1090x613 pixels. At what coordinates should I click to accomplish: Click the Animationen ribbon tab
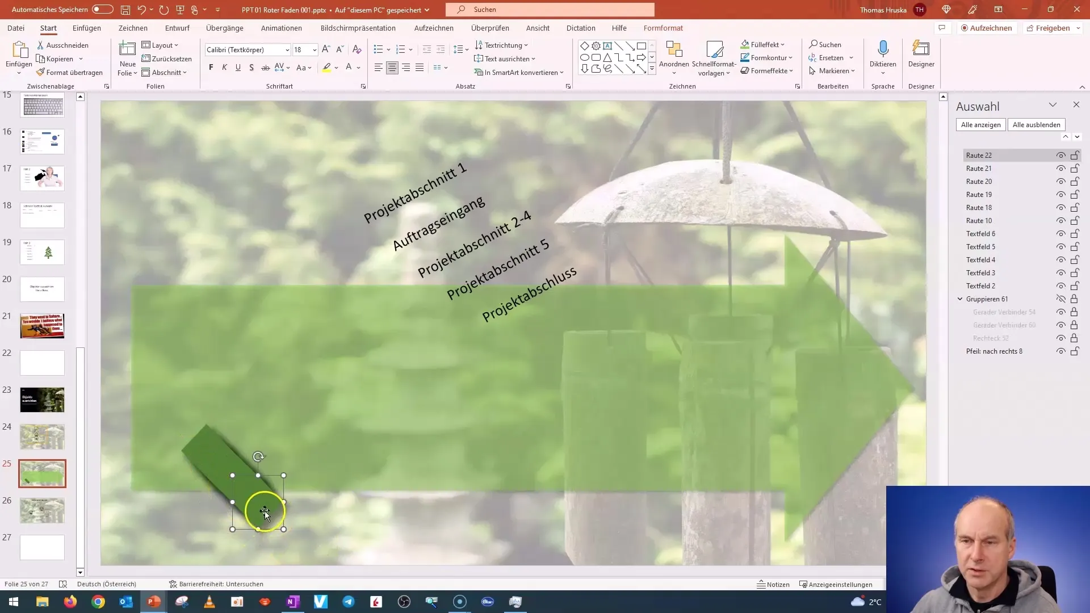point(282,28)
